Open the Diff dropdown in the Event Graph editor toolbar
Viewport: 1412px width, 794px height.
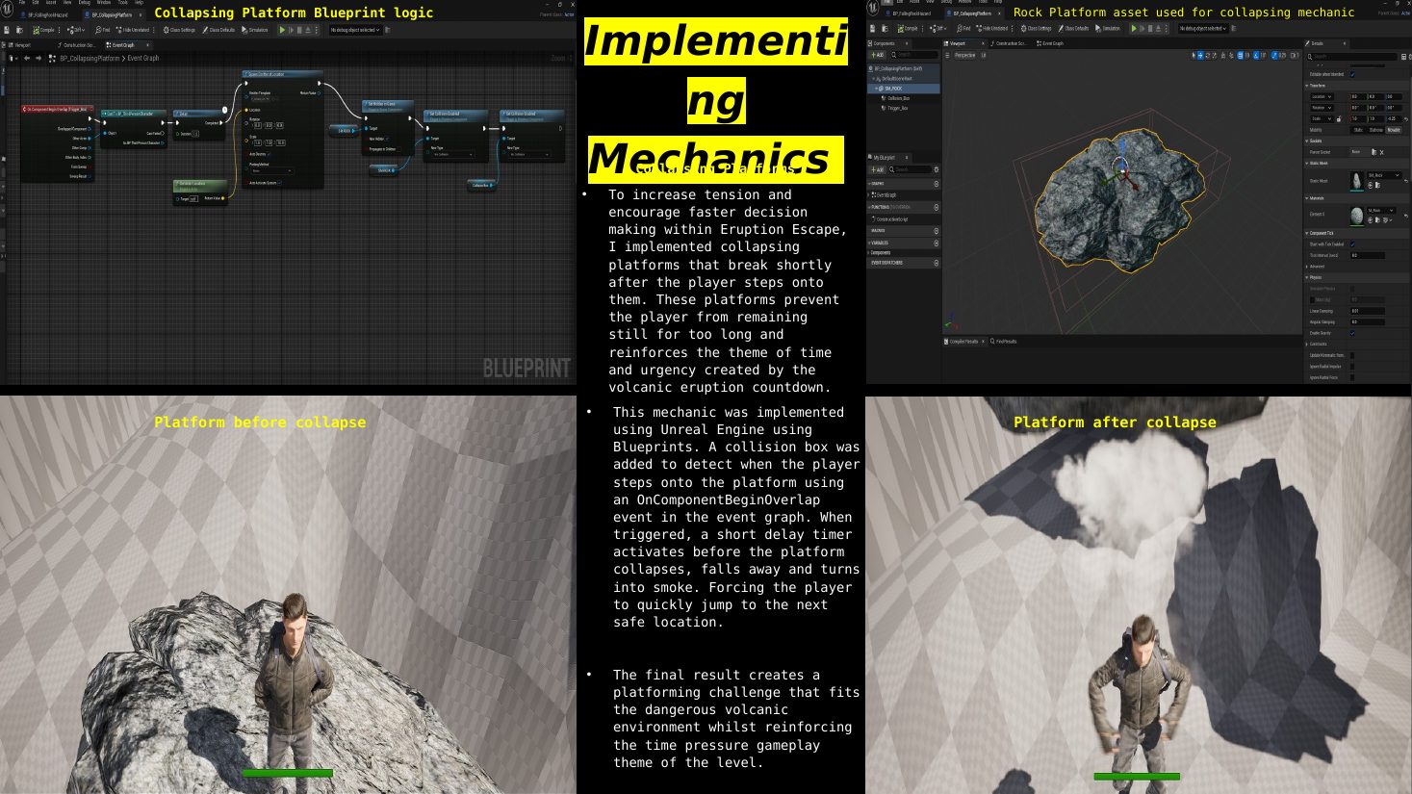(x=75, y=30)
